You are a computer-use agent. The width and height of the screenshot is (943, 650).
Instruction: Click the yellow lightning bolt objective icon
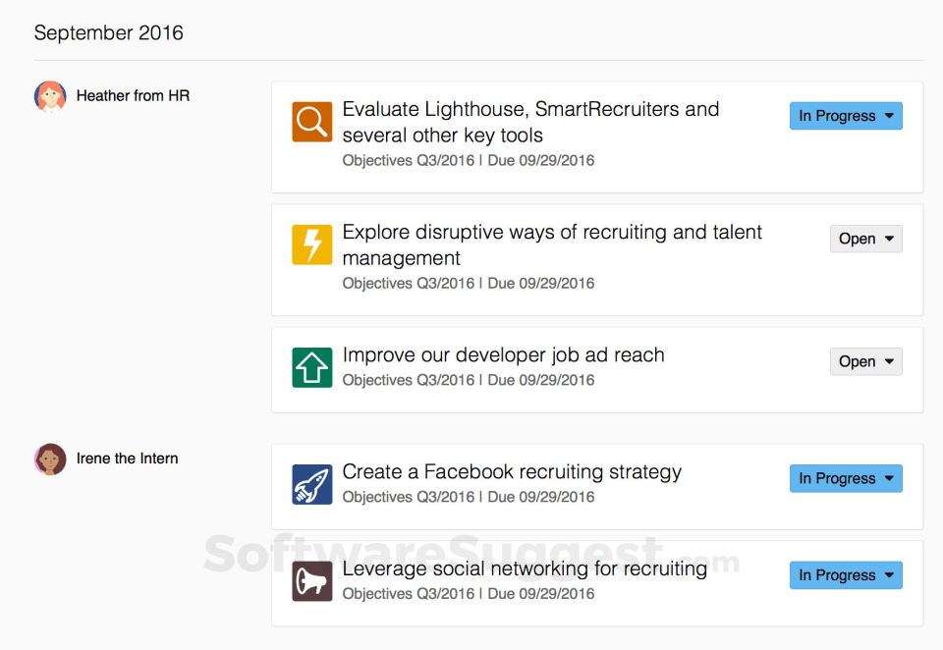click(x=311, y=244)
